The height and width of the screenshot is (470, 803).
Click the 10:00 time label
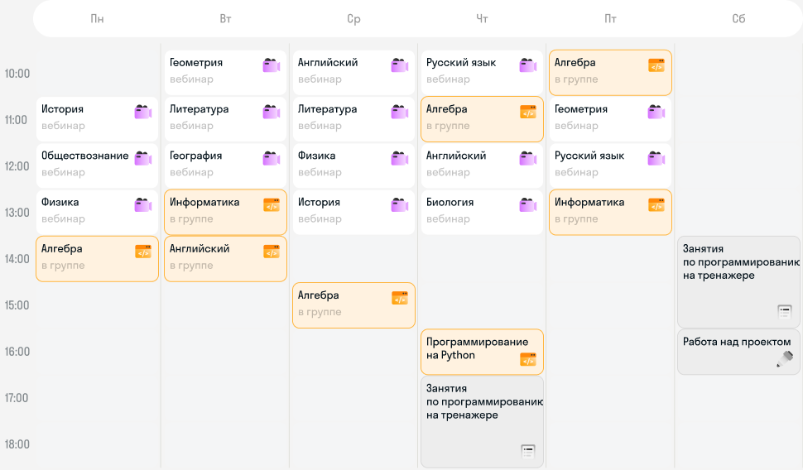[17, 73]
